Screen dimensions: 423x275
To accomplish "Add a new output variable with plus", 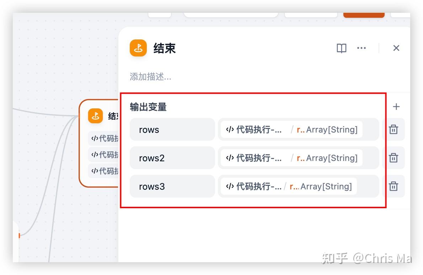I will pyautogui.click(x=396, y=107).
